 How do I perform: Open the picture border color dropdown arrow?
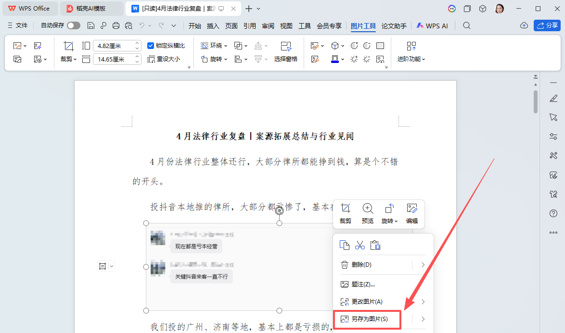pyautogui.click(x=342, y=59)
